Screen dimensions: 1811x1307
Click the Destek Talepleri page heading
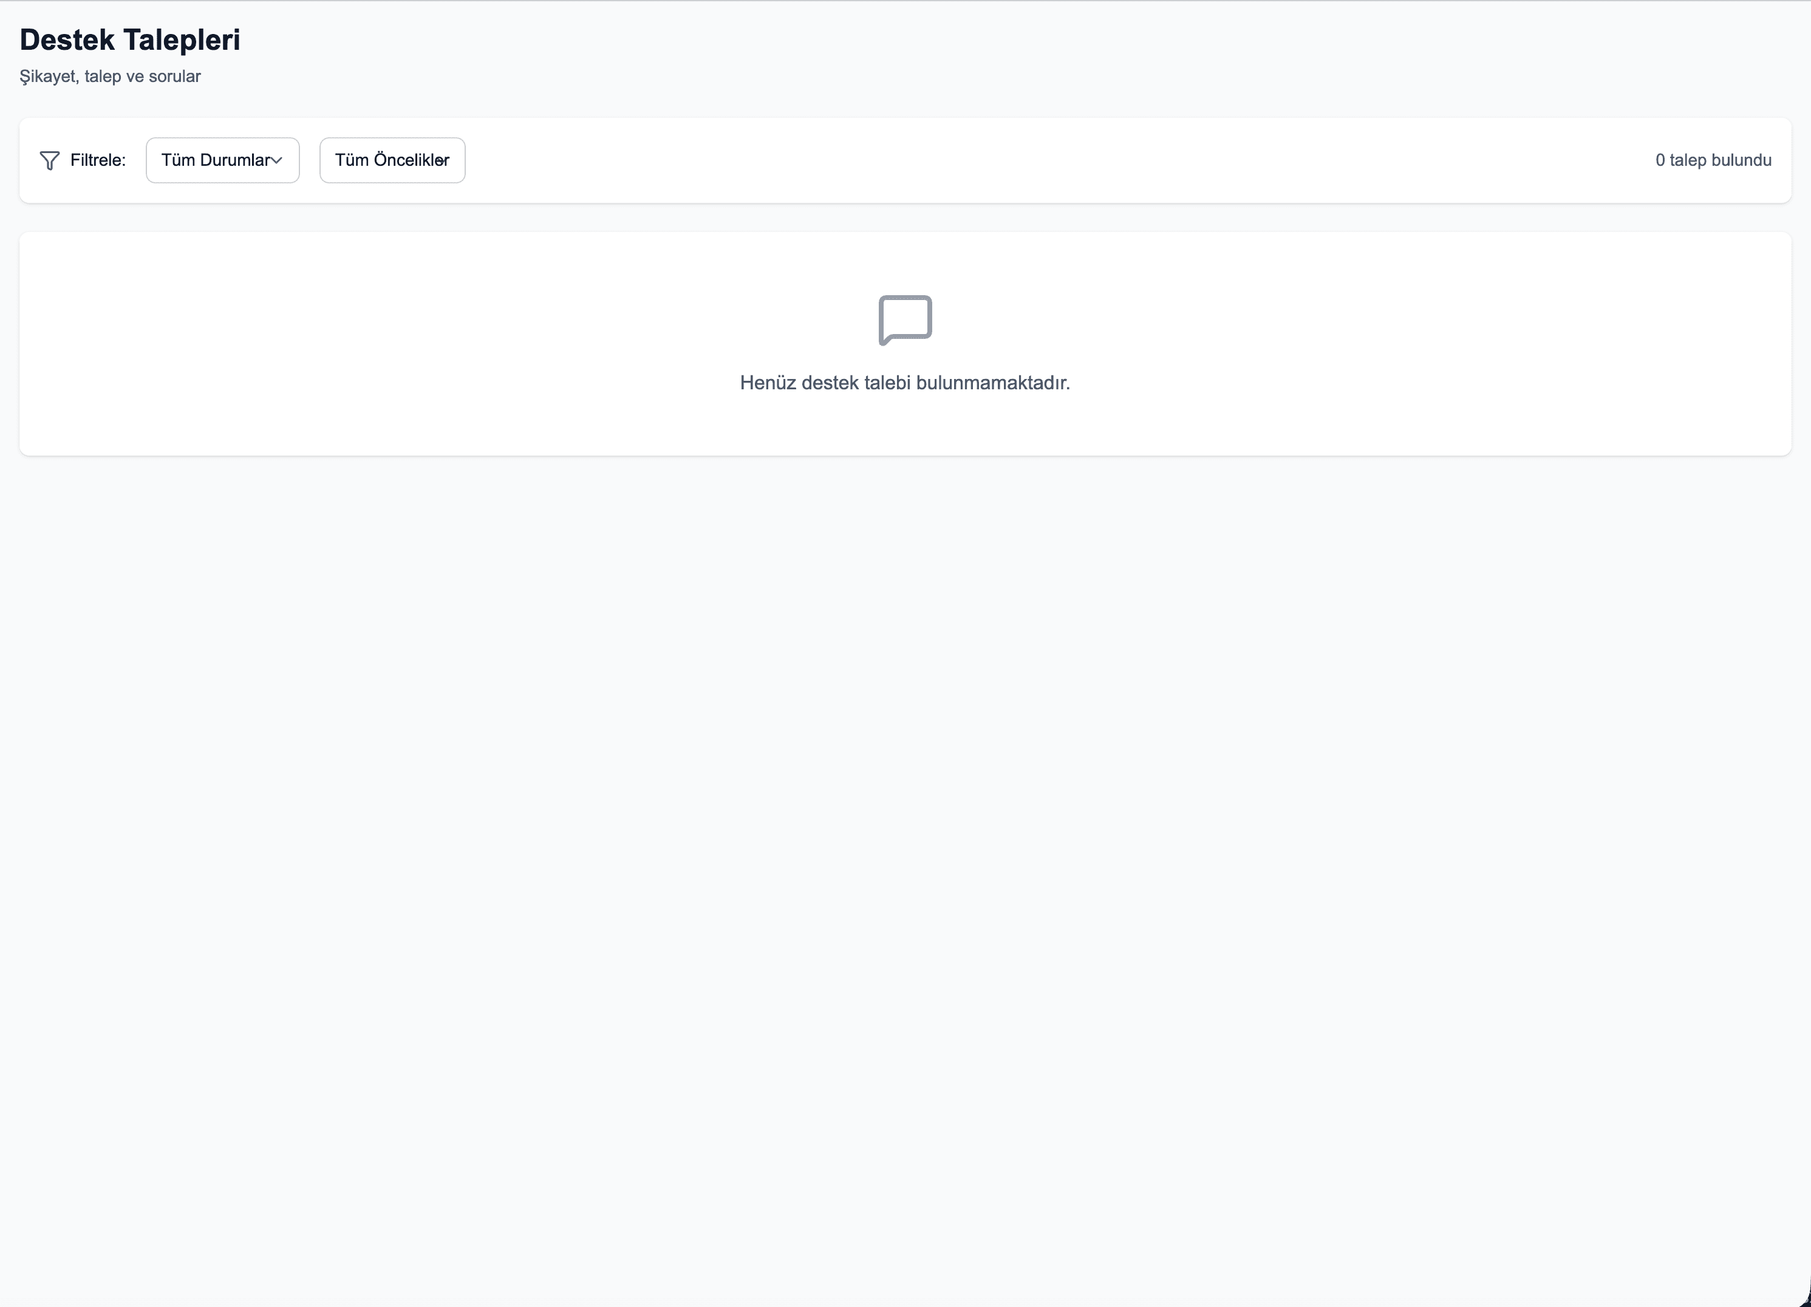coord(129,40)
